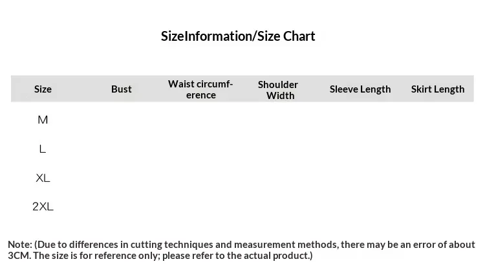Click the empty Bust cell for size M
This screenshot has height=279, width=485.
[x=122, y=120]
